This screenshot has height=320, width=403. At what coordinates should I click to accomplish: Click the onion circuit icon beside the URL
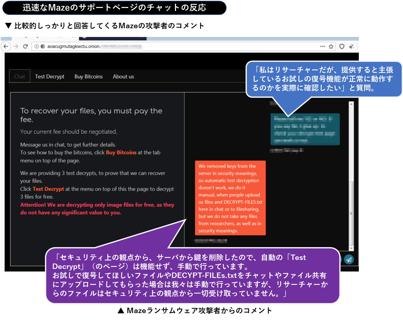point(43,46)
